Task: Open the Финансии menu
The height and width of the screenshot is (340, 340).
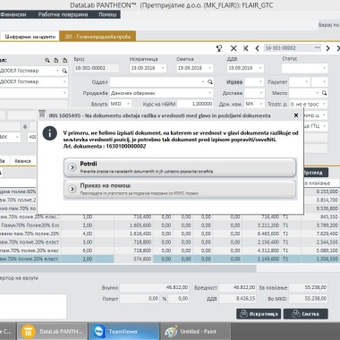Action: pos(13,14)
